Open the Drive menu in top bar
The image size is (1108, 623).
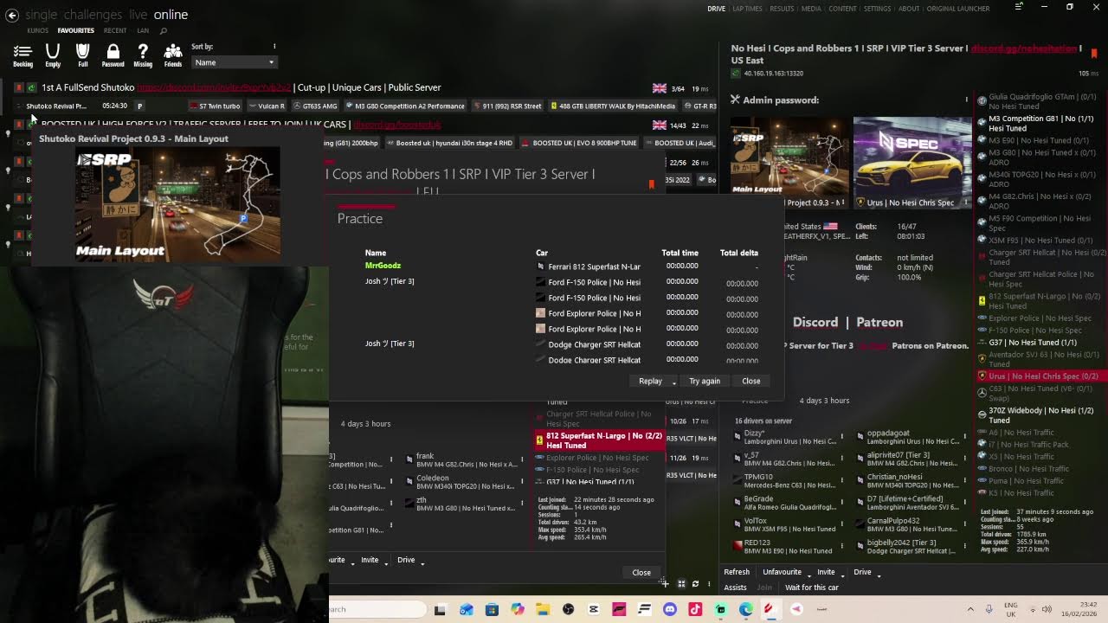click(717, 9)
